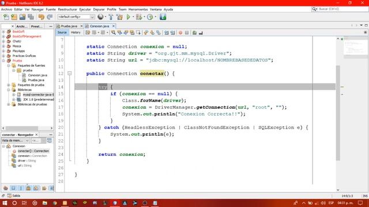Expand the Paquetes de prueba node

(9, 85)
